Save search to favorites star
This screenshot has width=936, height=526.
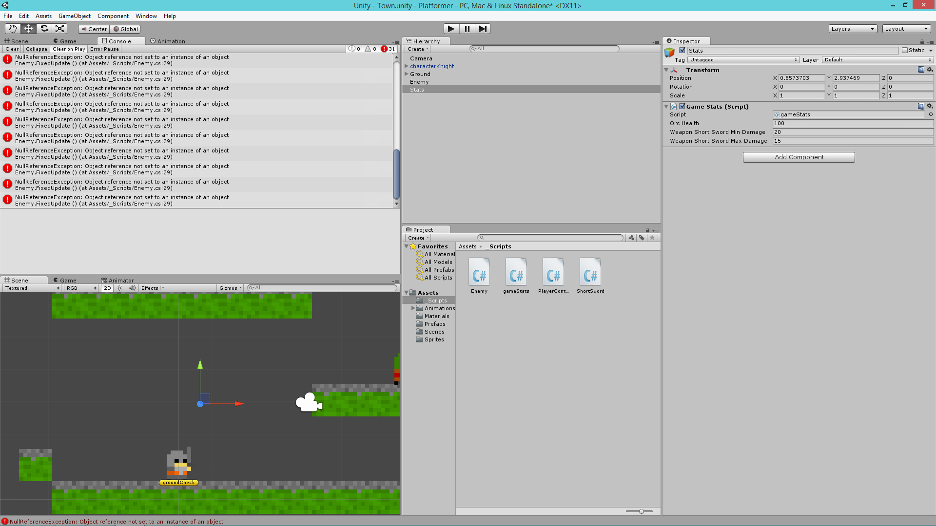tap(652, 238)
